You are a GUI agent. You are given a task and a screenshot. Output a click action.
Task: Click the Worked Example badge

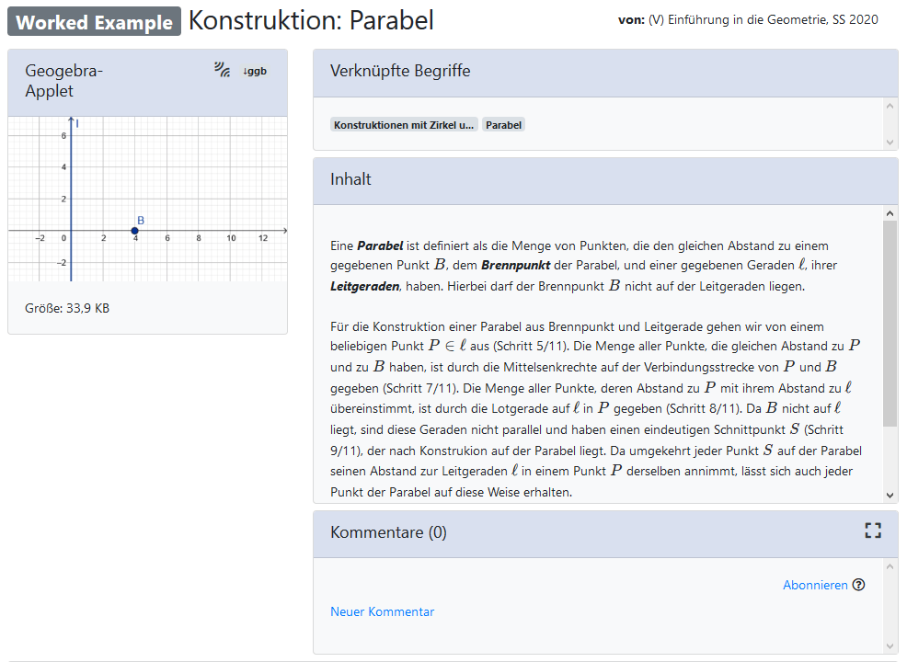[x=94, y=23]
